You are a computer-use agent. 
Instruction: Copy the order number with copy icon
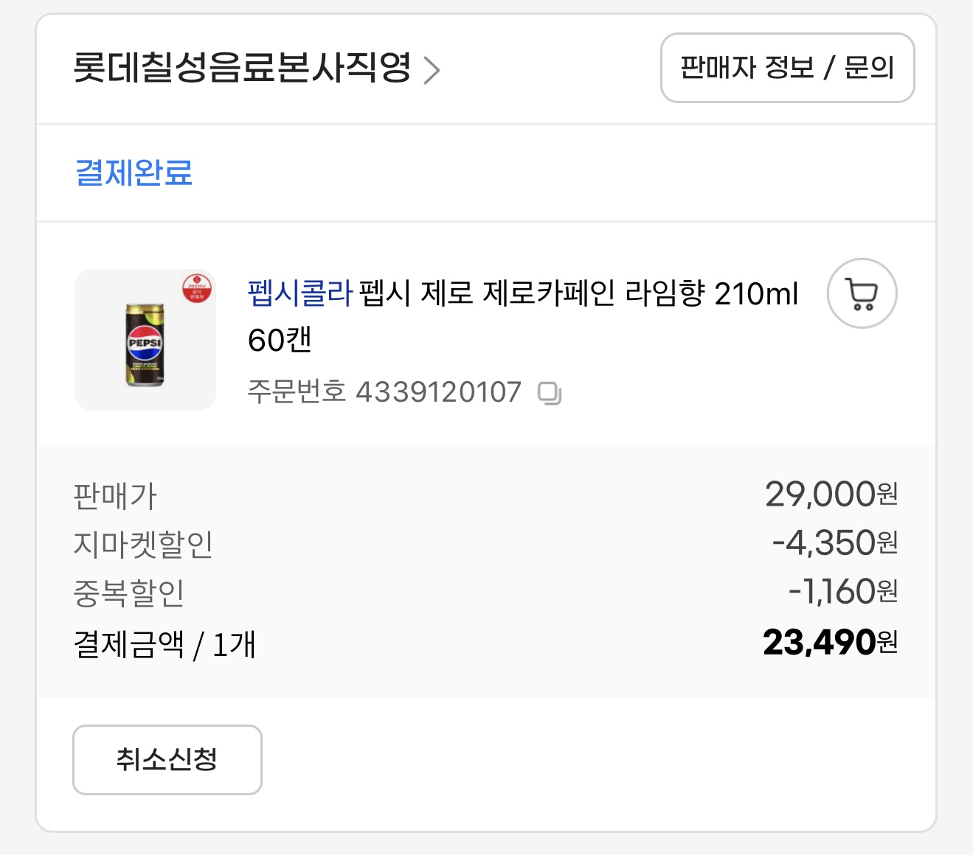pos(550,394)
